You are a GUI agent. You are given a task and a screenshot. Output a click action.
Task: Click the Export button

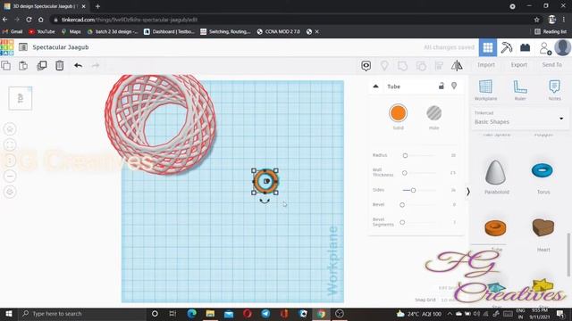(x=518, y=65)
